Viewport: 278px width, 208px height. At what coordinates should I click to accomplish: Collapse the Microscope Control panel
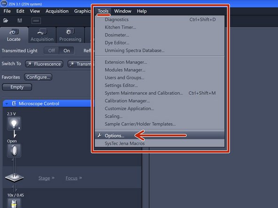coord(7,104)
